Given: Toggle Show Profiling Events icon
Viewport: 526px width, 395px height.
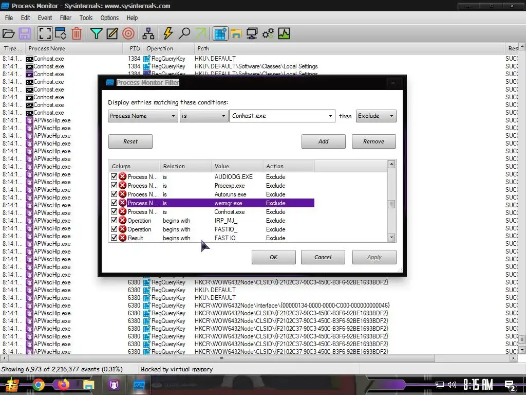Looking at the screenshot, I should [x=284, y=33].
